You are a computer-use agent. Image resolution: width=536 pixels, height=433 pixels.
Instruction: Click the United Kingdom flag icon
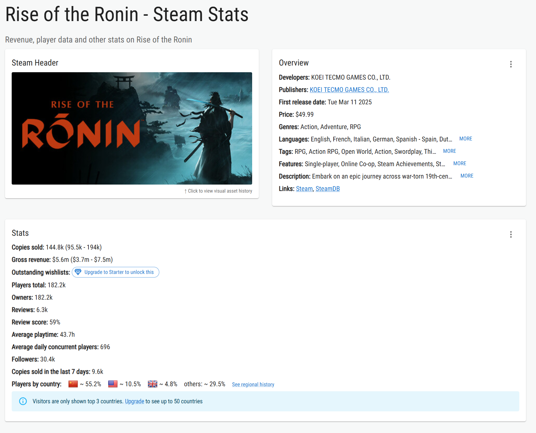coord(153,384)
